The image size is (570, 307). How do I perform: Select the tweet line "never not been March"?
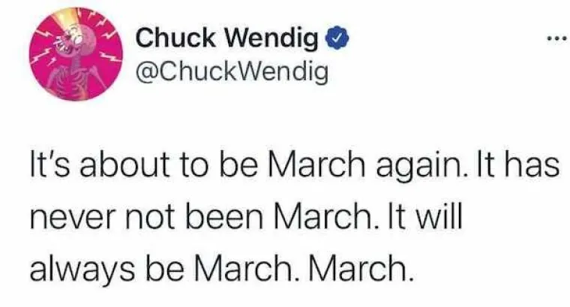[x=246, y=217]
